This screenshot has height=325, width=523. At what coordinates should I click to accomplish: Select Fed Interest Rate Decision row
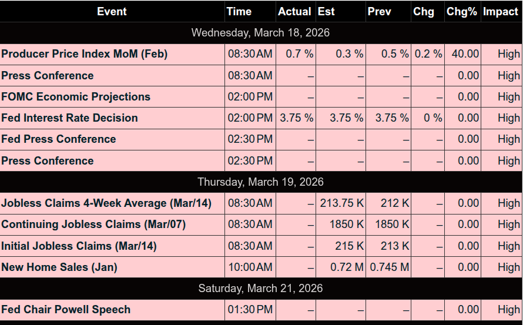(69, 118)
